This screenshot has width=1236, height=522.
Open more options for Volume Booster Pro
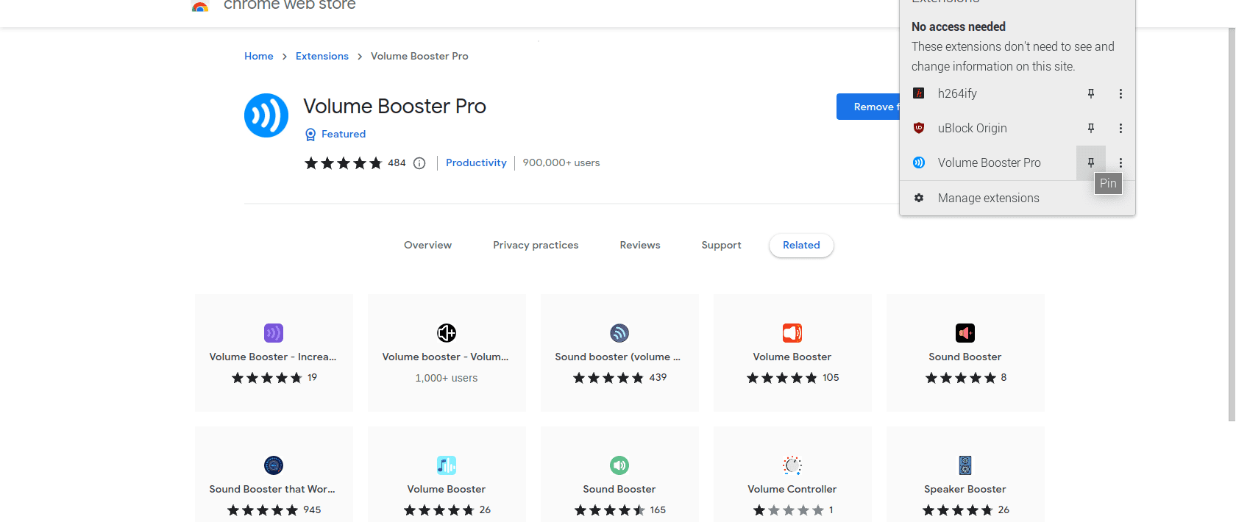tap(1120, 162)
